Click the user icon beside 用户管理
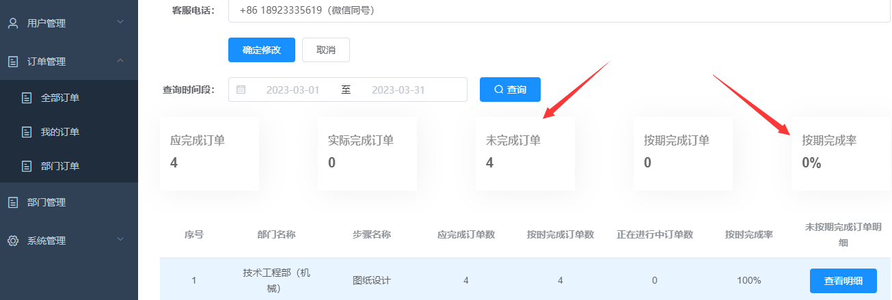 click(13, 23)
